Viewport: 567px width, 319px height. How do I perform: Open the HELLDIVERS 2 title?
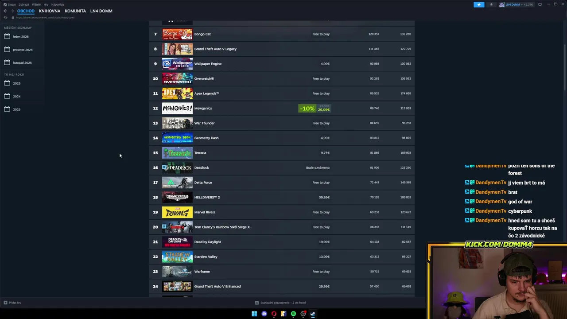tap(207, 197)
